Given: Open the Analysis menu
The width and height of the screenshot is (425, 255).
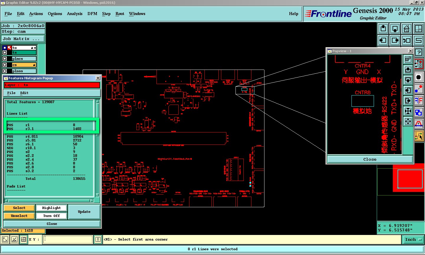Looking at the screenshot, I should coord(75,14).
